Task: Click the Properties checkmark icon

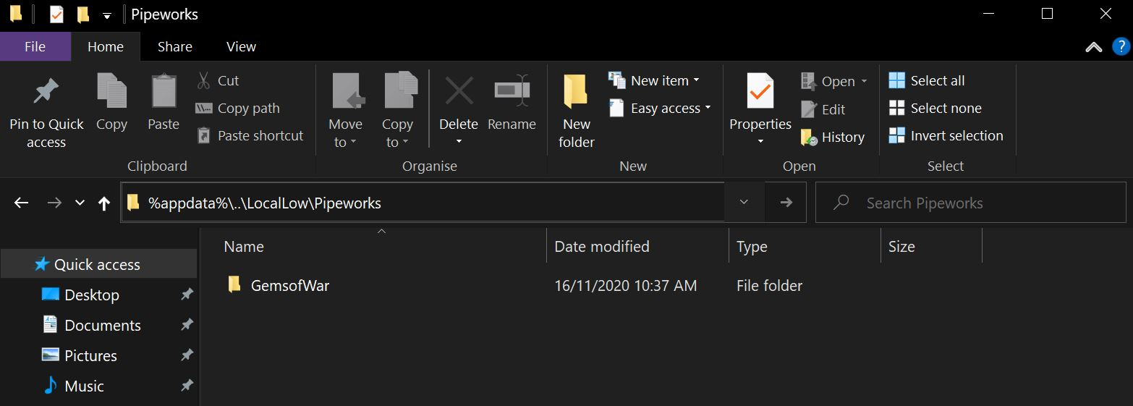Action: pos(760,92)
